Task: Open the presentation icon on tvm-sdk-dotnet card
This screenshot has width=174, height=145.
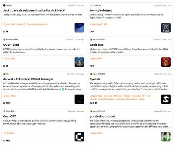Action: pyautogui.click(x=93, y=32)
